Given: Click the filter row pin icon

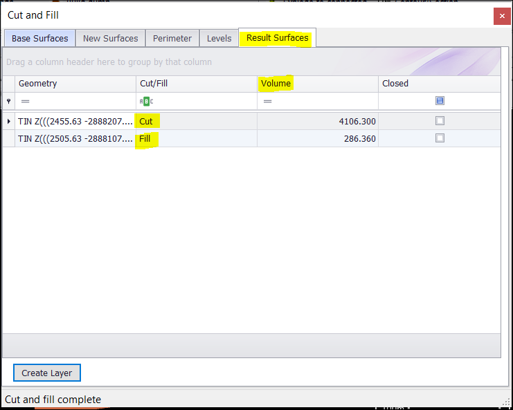Looking at the screenshot, I should pos(8,101).
